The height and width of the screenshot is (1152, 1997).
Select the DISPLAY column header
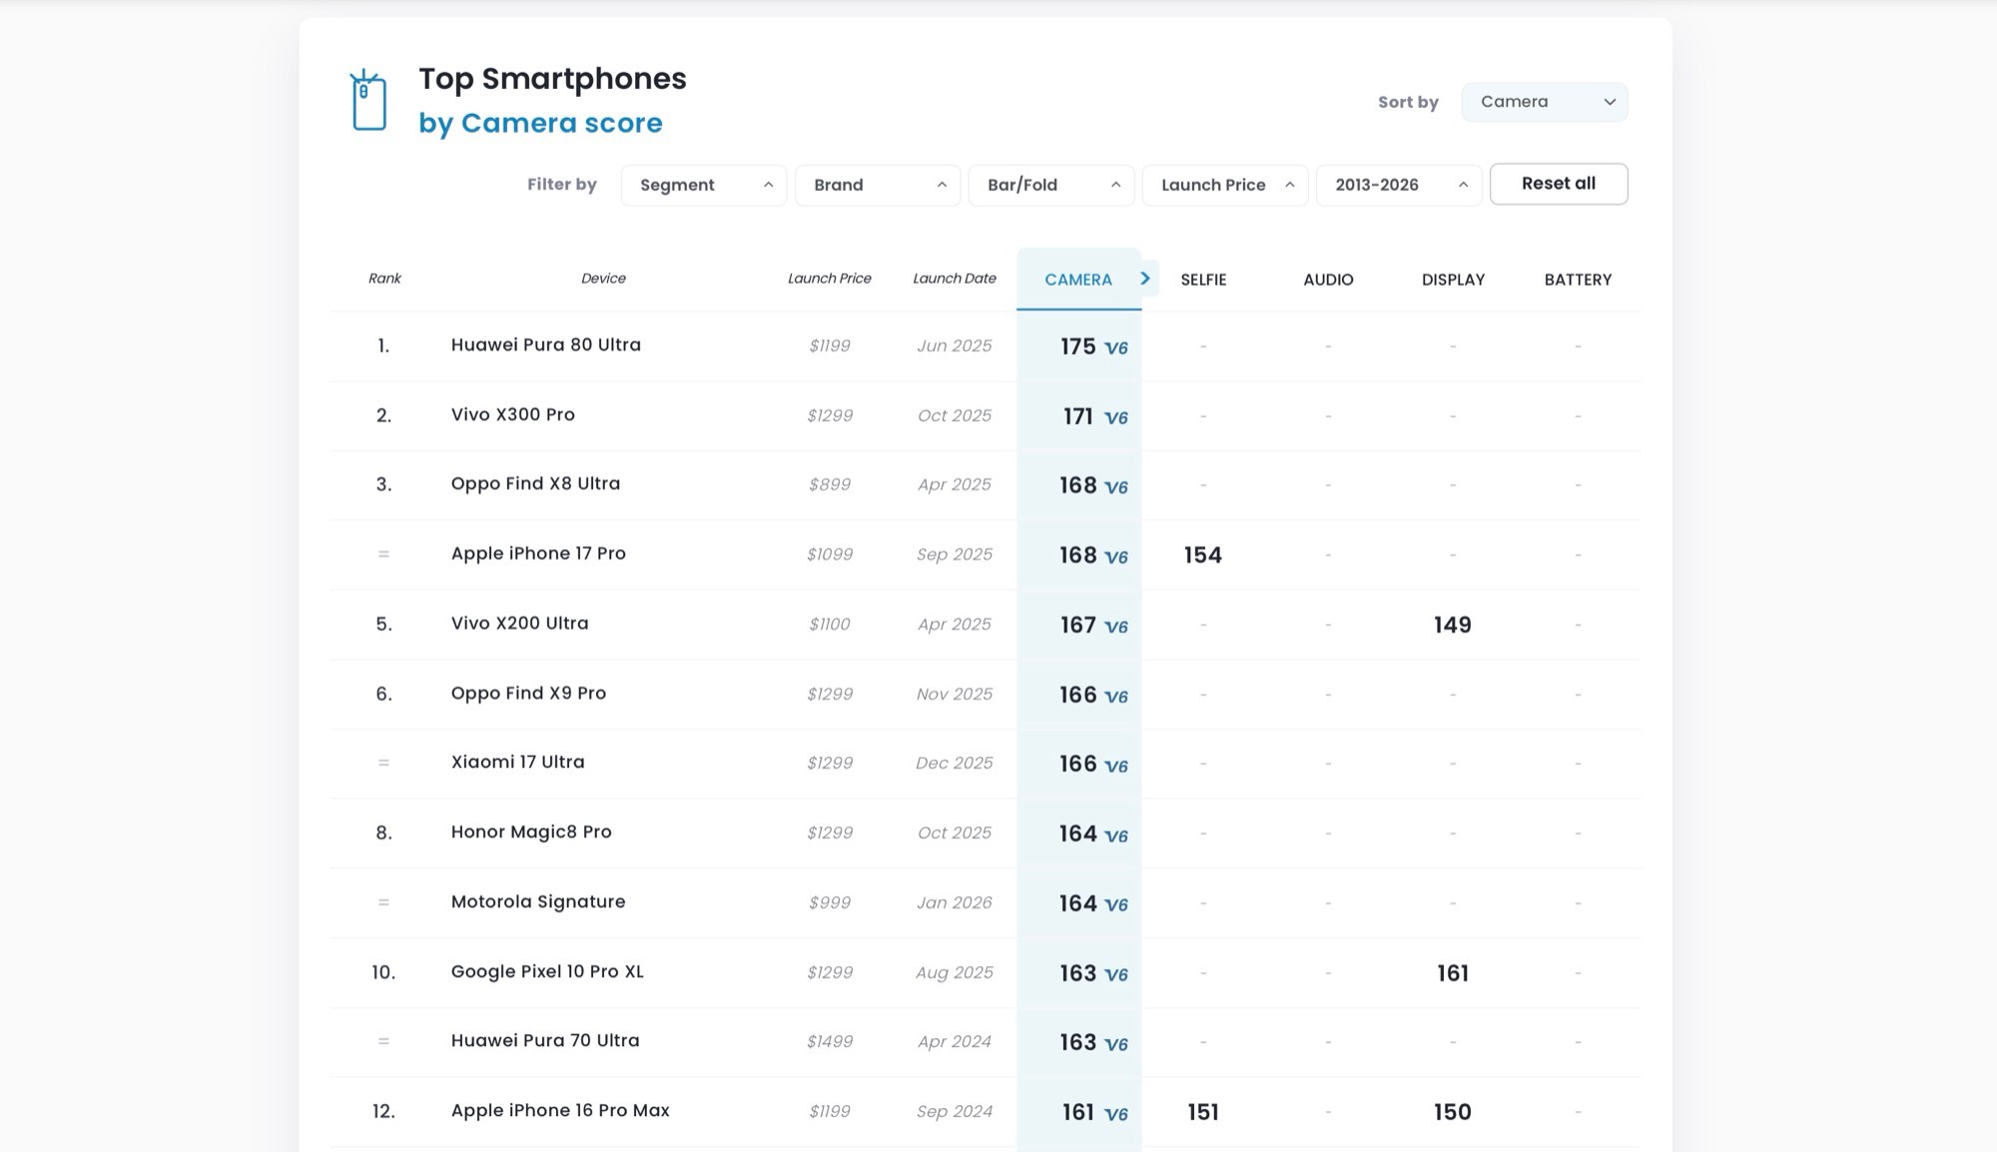1453,280
